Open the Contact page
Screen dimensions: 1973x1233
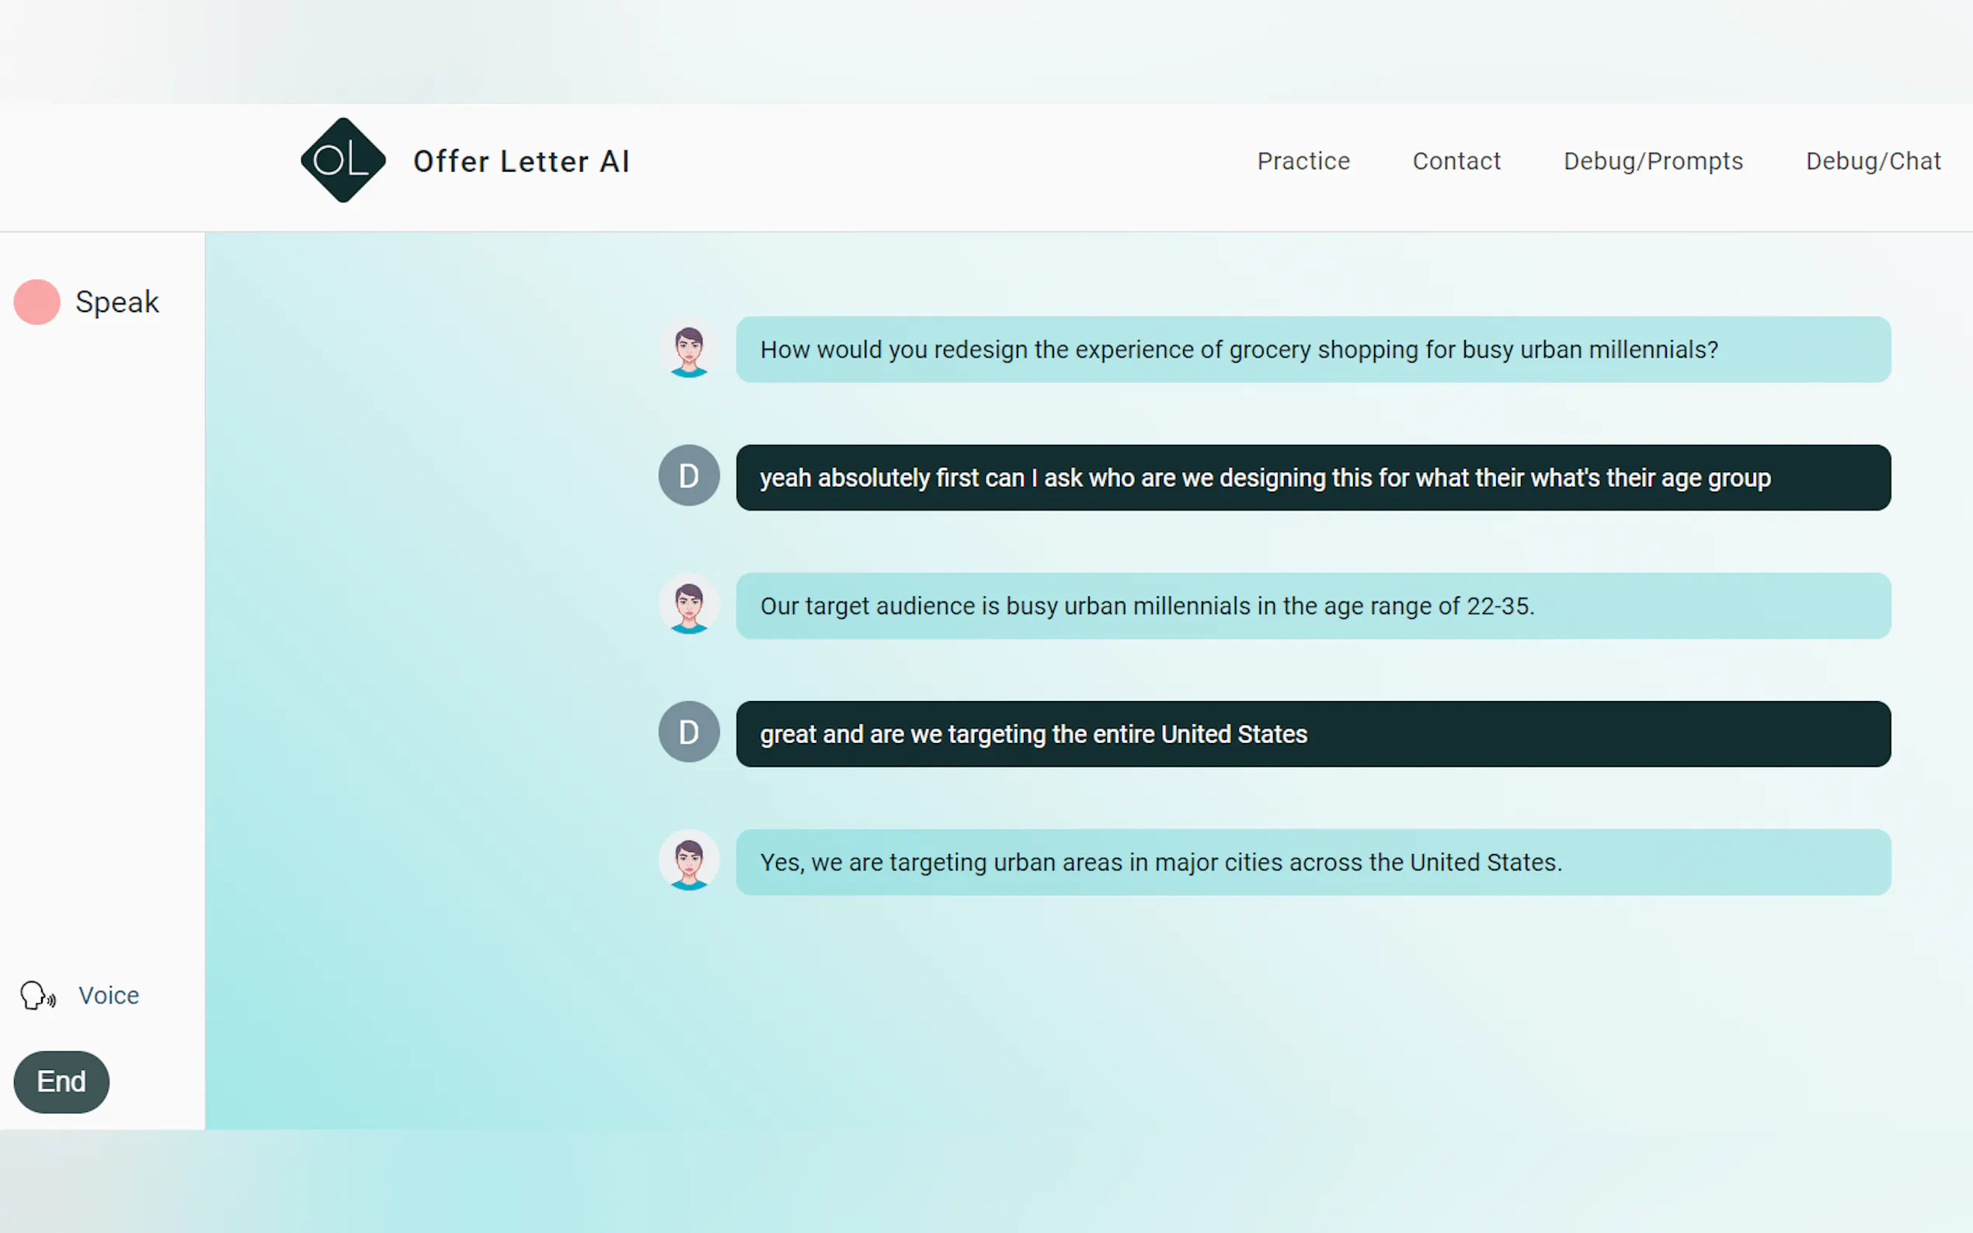click(1456, 162)
